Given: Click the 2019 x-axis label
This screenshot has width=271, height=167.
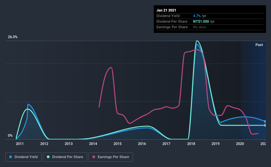Looking at the screenshot, I should click(x=216, y=144).
